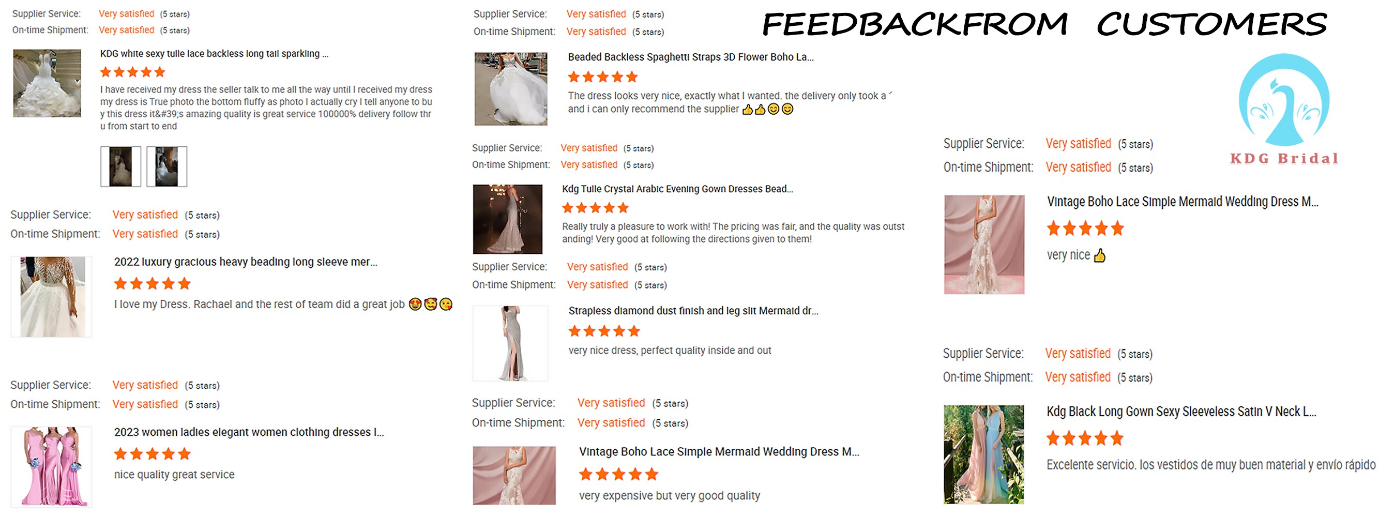The width and height of the screenshot is (1379, 517).
Task: Open the long sleeve beaded dress image
Action: pos(51,296)
